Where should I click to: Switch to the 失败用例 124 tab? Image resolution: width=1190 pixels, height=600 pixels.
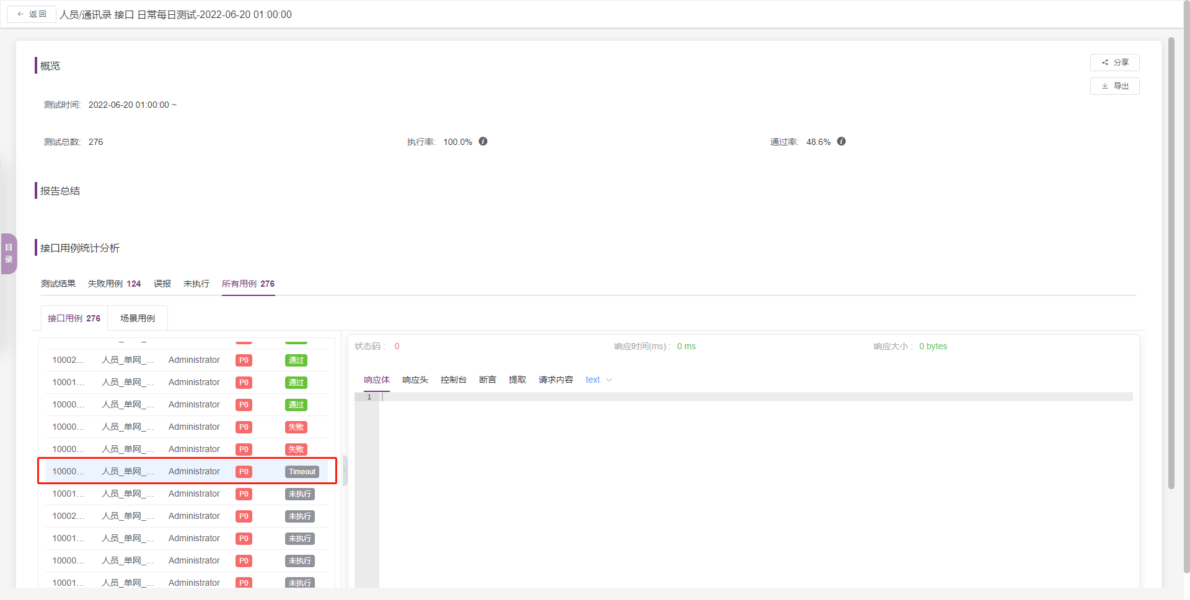coord(114,284)
